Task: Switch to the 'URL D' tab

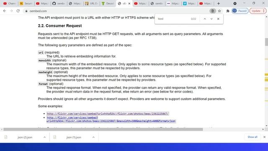Action: [92, 3]
